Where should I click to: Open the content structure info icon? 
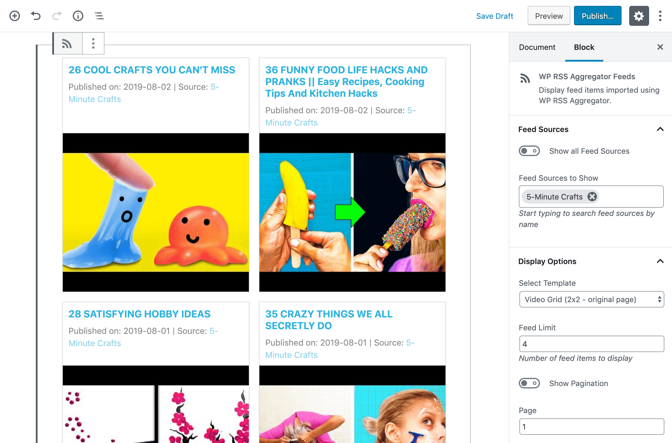(78, 16)
